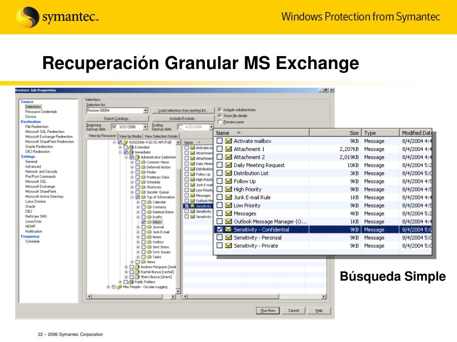
Task: Click the Schedule item under Frequency
Action: click(x=32, y=241)
